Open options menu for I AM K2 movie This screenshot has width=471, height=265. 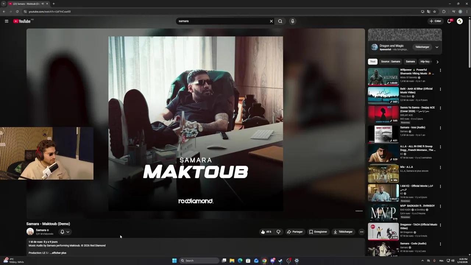click(x=440, y=186)
